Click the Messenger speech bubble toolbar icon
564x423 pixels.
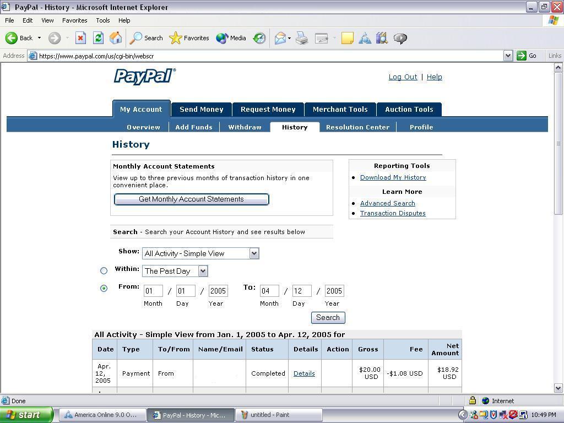[400, 38]
